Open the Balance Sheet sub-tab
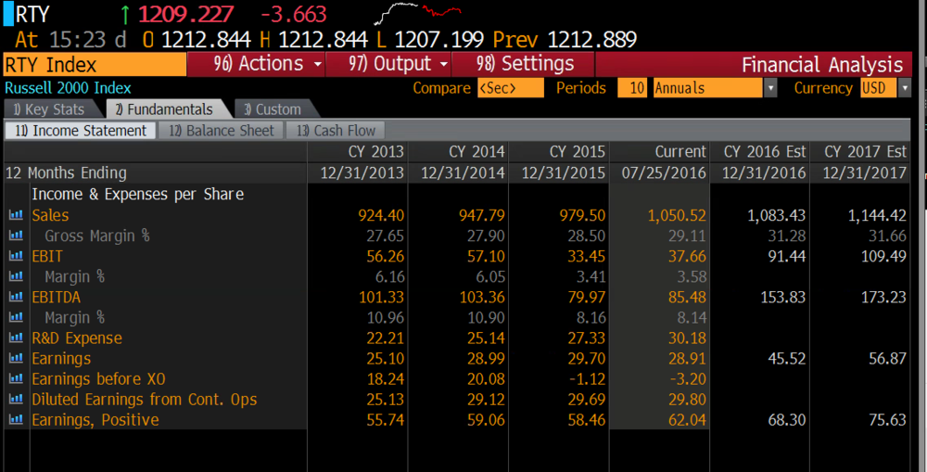The image size is (927, 472). 222,131
